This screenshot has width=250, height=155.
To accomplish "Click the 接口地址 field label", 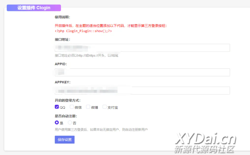I will pyautogui.click(x=62, y=39).
